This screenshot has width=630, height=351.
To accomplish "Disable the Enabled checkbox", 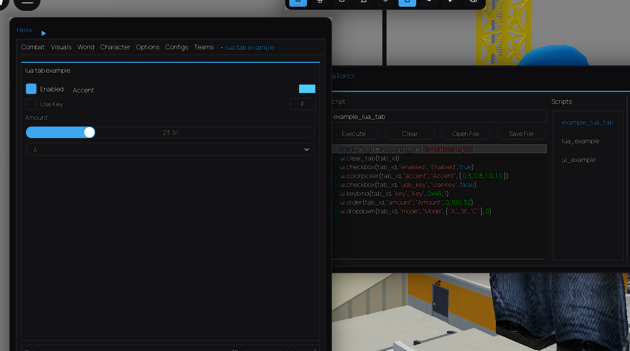I will (x=31, y=89).
